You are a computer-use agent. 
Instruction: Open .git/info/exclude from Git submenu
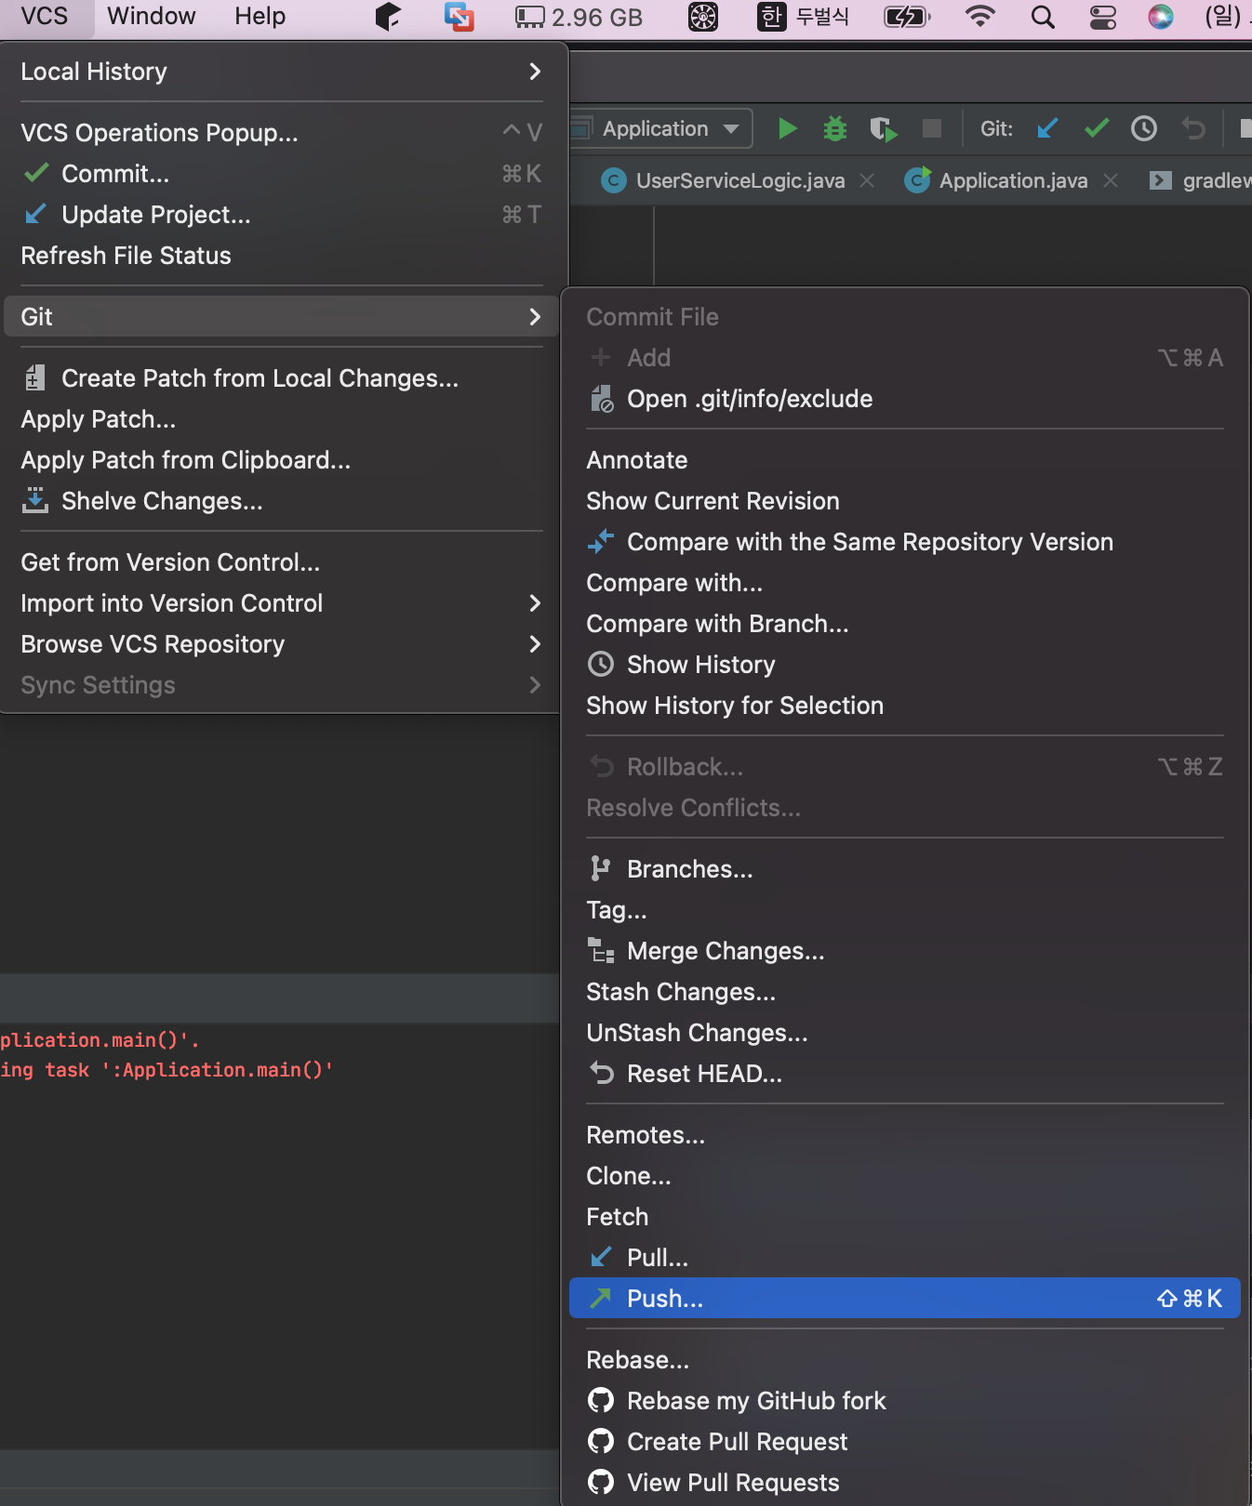point(904,399)
